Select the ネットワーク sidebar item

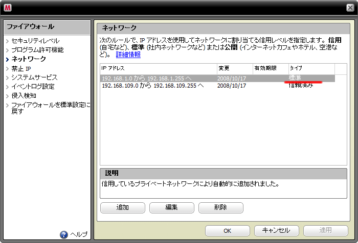tap(29, 59)
